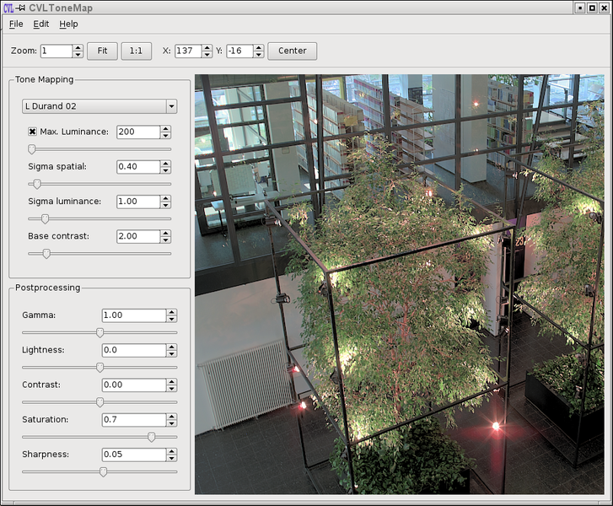Increase Max. Luminance with up arrow
The width and height of the screenshot is (613, 506).
[166, 129]
